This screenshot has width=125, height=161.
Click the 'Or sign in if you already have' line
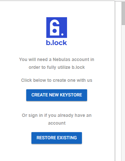click(57, 115)
